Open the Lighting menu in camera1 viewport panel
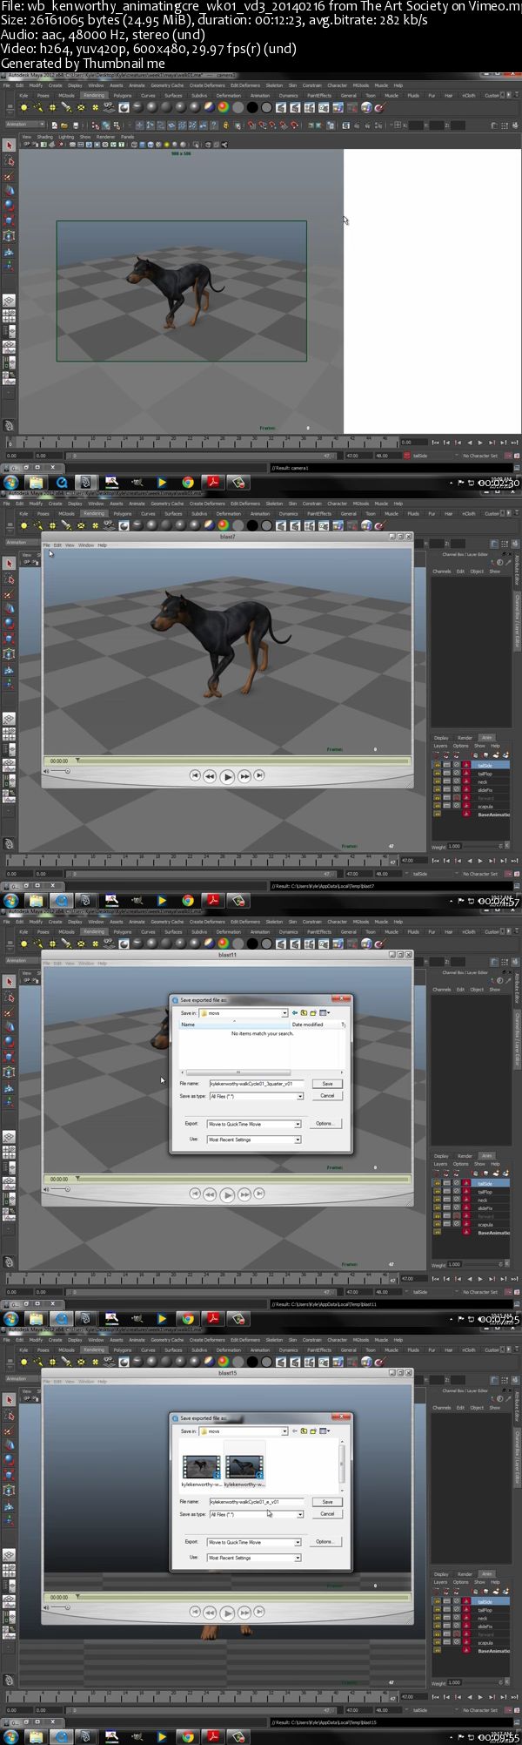This screenshot has width=522, height=1745. tap(66, 137)
